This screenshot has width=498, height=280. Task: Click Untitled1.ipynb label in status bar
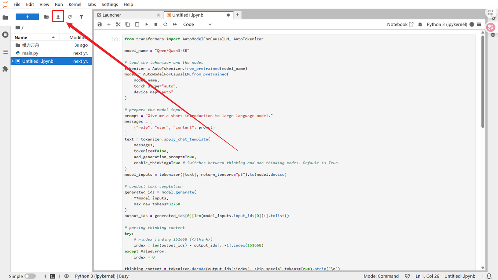(x=460, y=276)
